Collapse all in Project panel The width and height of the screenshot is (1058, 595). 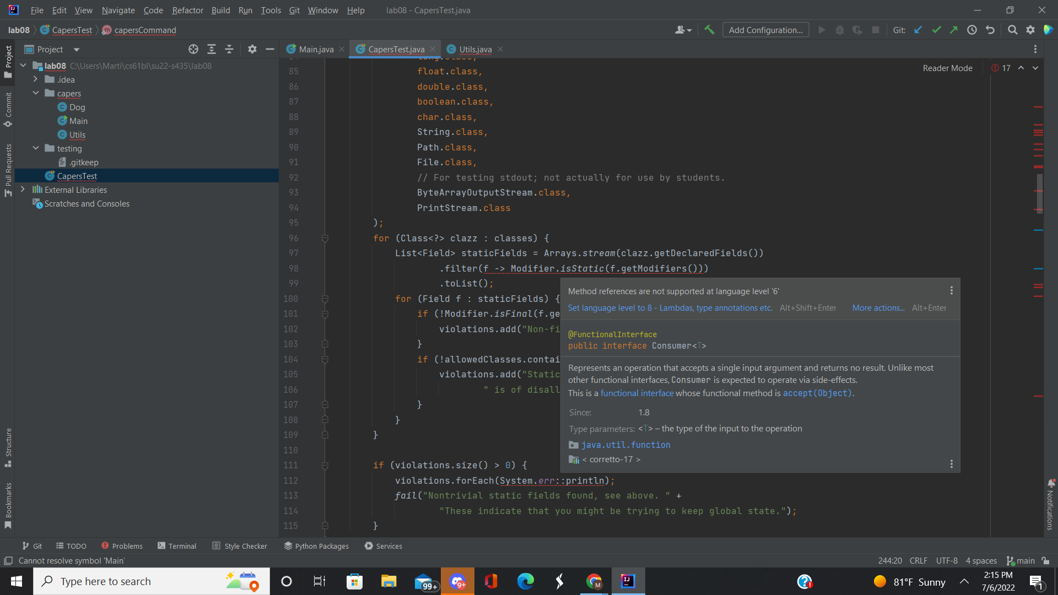coord(229,49)
